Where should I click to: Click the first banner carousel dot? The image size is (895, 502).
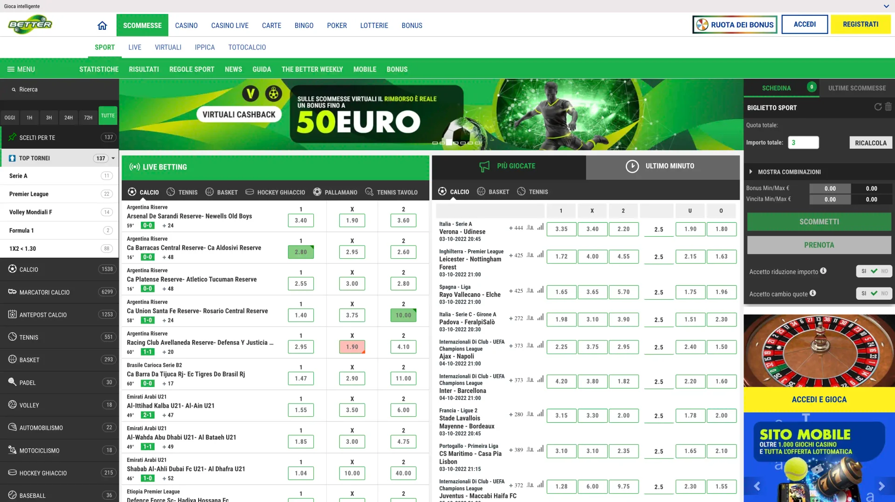click(x=435, y=143)
